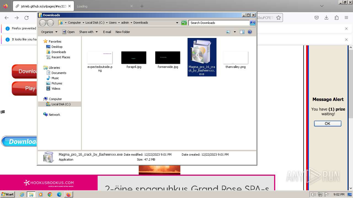353x198 pixels.
Task: Go forward in Firefox
Action: point(17,18)
